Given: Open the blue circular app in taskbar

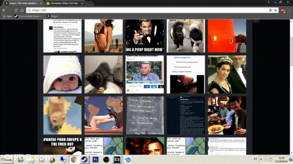Looking at the screenshot, I should pos(128,159).
